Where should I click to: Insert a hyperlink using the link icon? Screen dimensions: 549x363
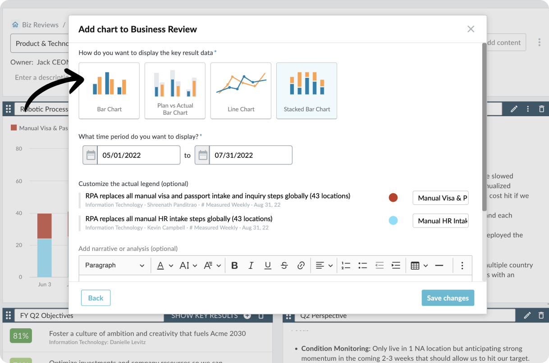[301, 265]
